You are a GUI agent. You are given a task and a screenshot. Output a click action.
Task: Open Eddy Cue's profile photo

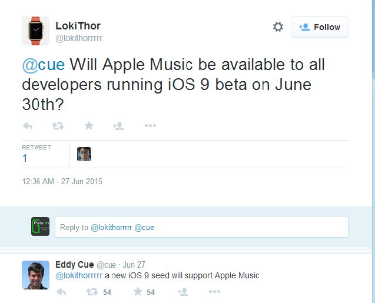pos(36,275)
